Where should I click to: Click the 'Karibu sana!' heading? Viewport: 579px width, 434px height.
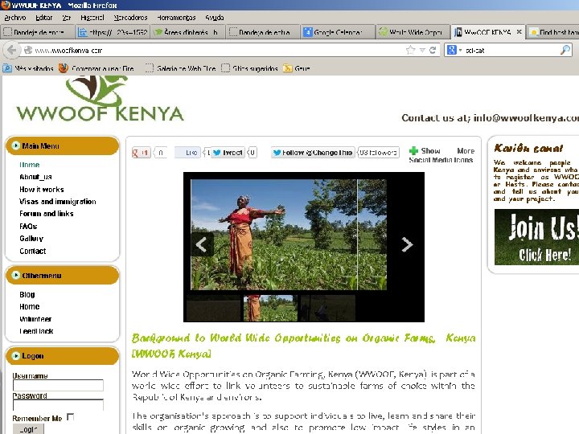click(x=528, y=149)
